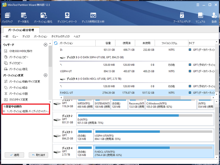This screenshot has height=165, width=220.
Task: Select the D: partition row
Action: click(137, 50)
